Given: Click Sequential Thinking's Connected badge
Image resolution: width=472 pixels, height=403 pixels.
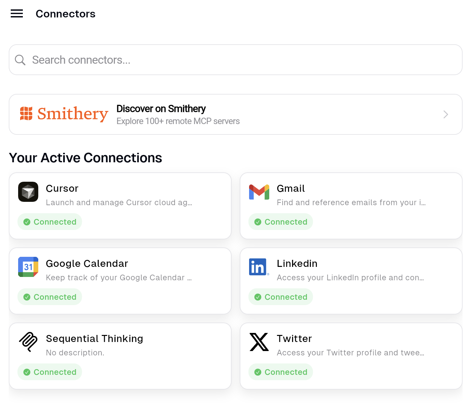Looking at the screenshot, I should (x=50, y=372).
